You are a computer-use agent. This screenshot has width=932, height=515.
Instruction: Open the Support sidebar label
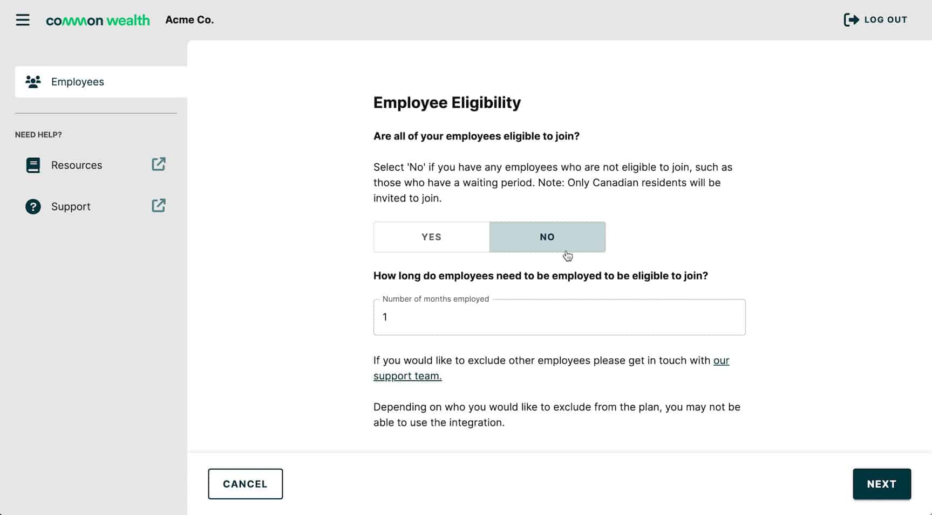(71, 207)
